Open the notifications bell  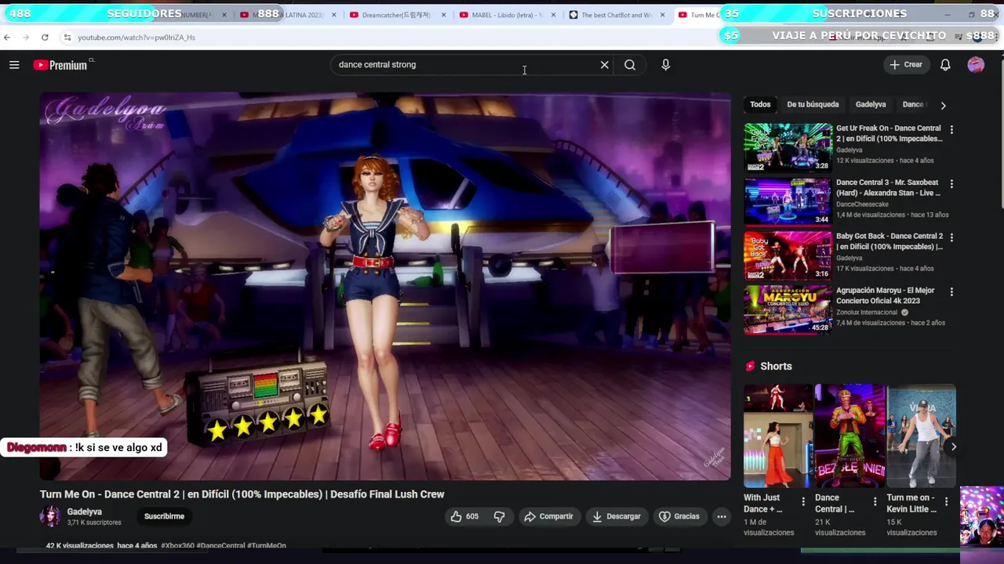pyautogui.click(x=945, y=65)
